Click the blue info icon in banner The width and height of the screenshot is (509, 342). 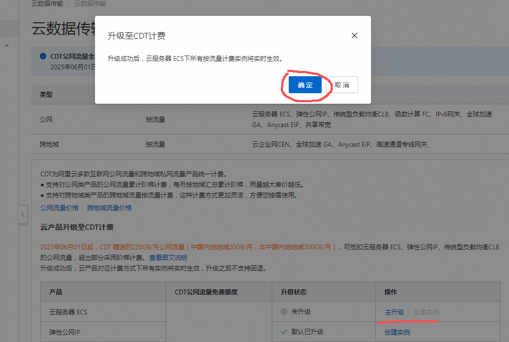point(43,56)
